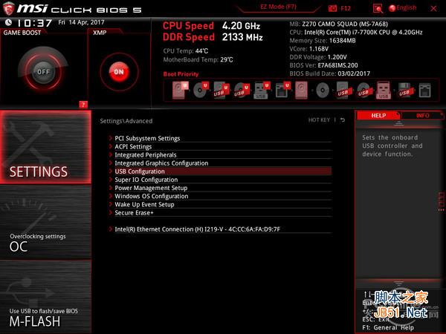The height and width of the screenshot is (334, 446).
Task: Switch to EZ Mode (F7)
Action: 278,7
